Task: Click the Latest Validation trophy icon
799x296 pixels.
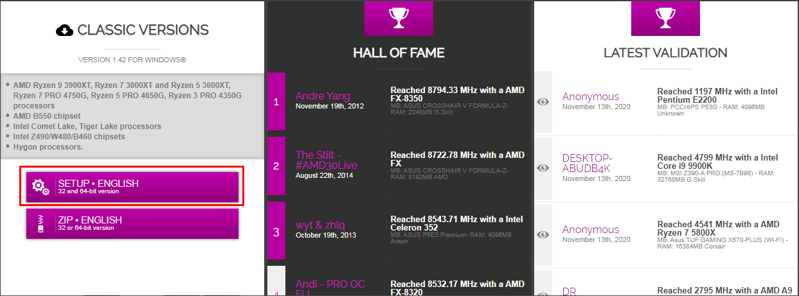Action: (665, 17)
